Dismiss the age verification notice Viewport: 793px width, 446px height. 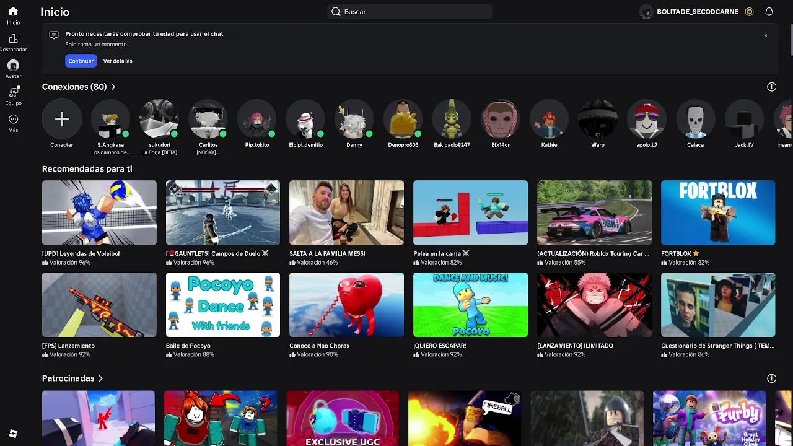click(766, 35)
